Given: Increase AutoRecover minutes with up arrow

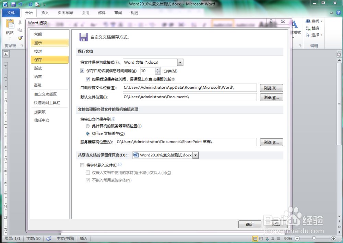Looking at the screenshot, I should click(x=157, y=69).
